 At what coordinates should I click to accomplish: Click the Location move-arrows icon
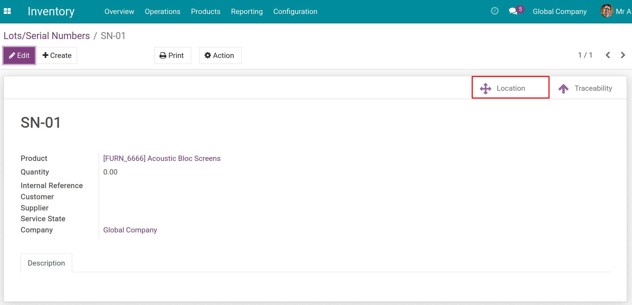pyautogui.click(x=486, y=89)
